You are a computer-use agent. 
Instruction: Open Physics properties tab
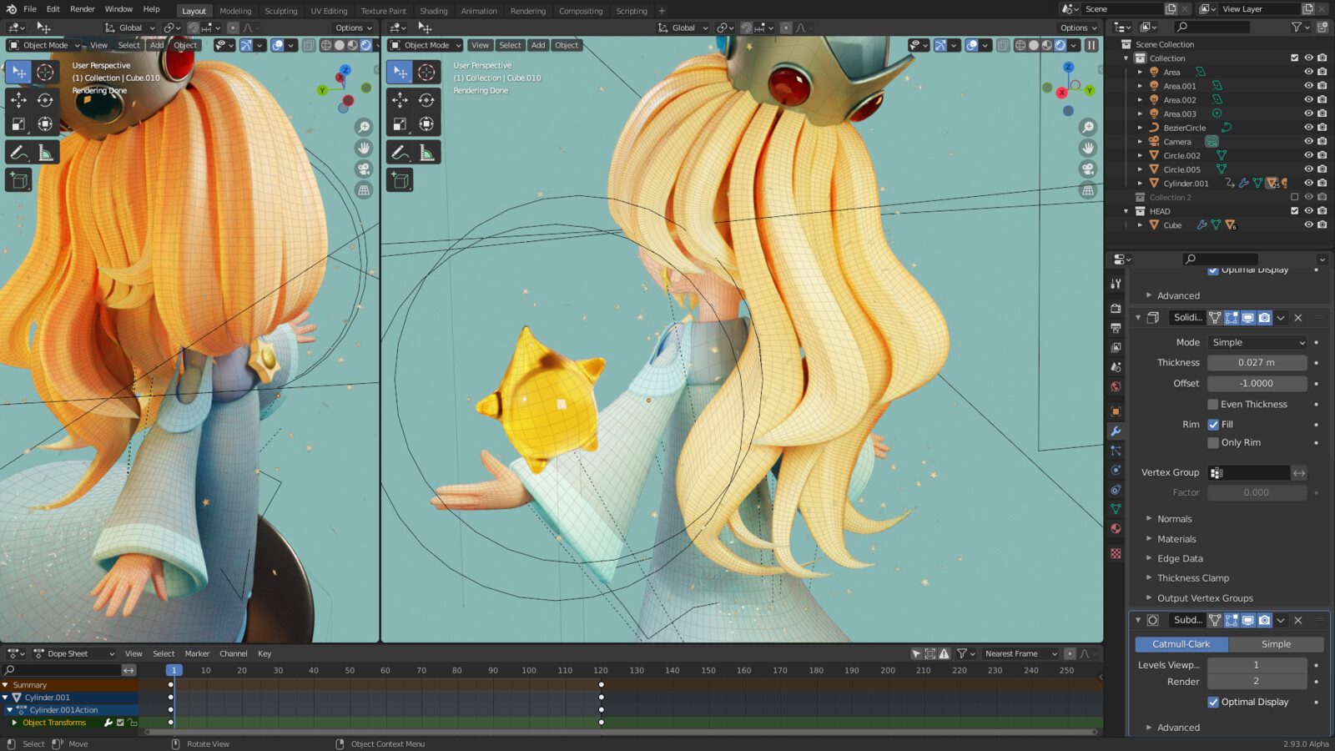1116,470
